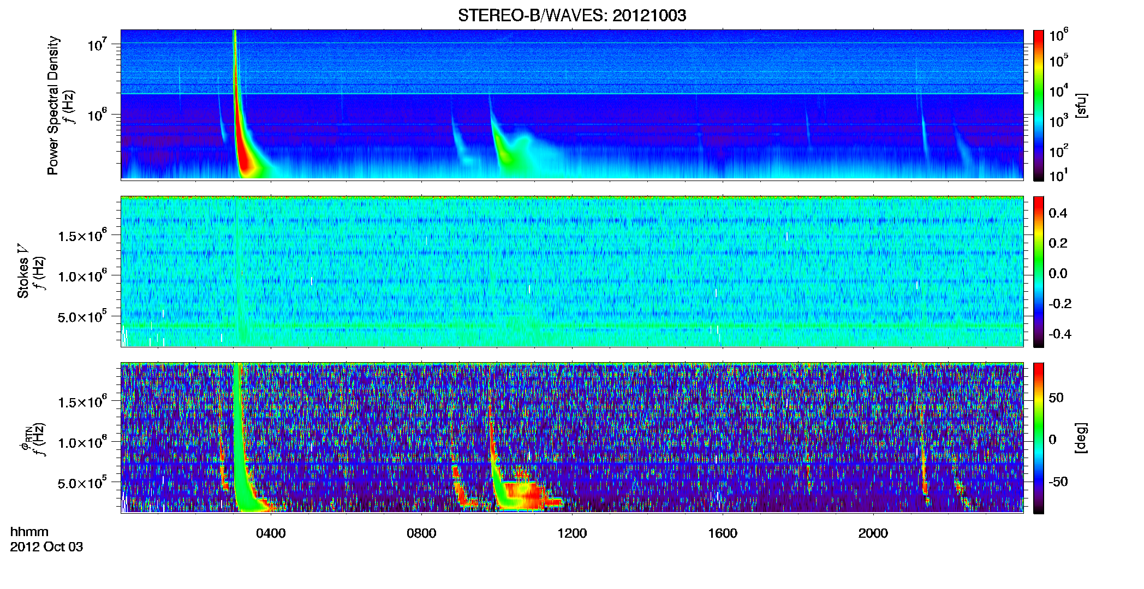This screenshot has width=1144, height=589.
Task: Click the [sfu] colorbar unit label
Action: (x=1082, y=105)
